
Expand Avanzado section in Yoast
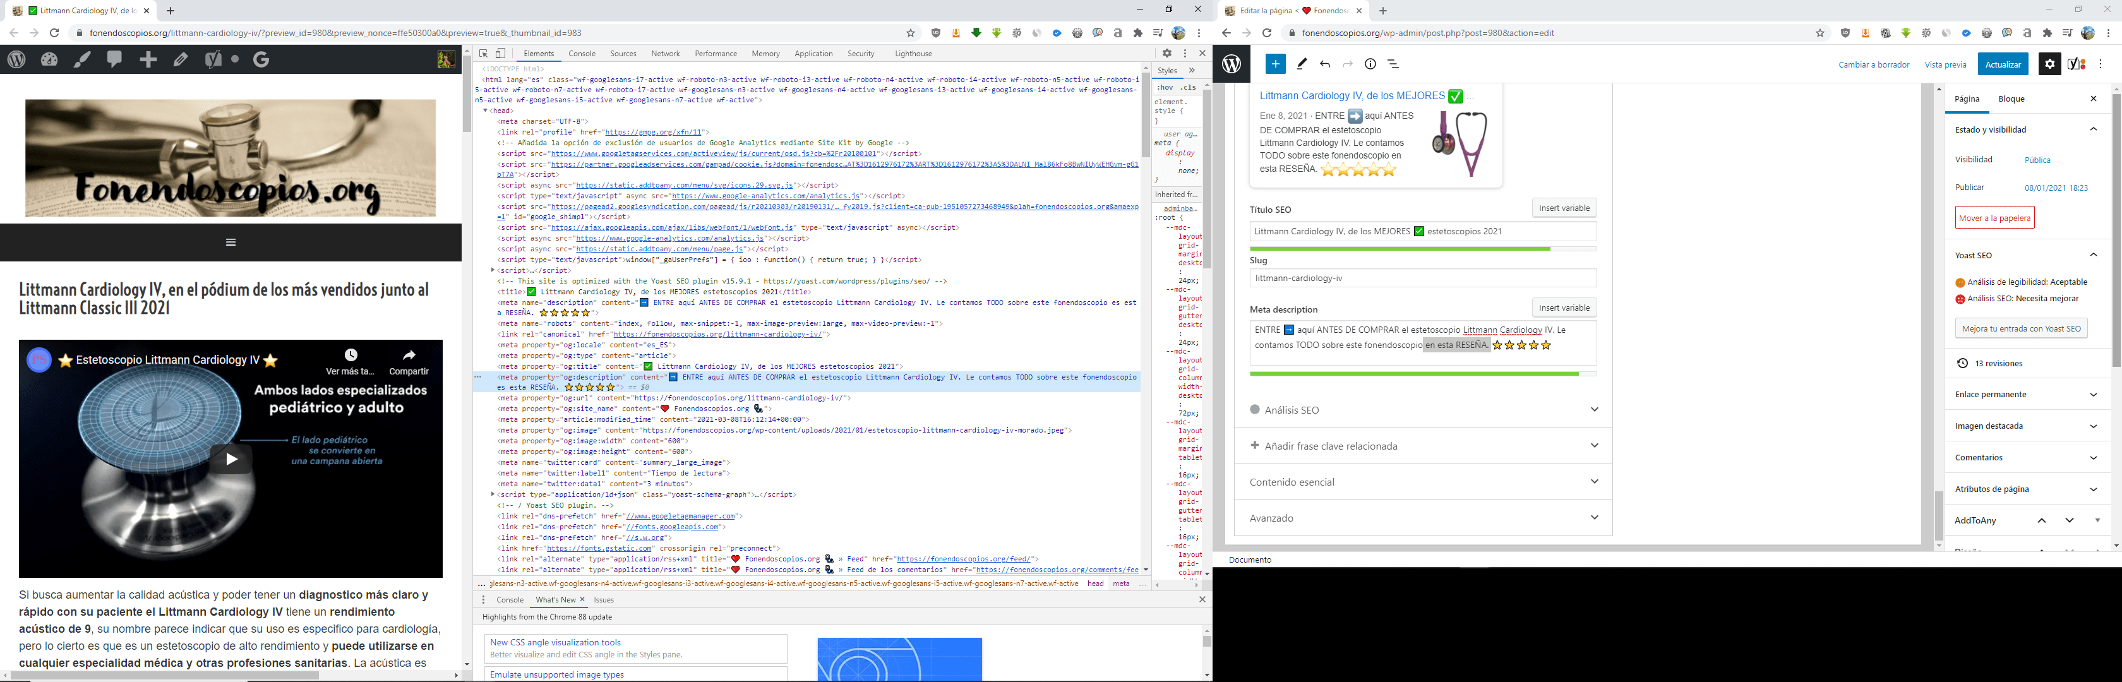click(x=1423, y=518)
